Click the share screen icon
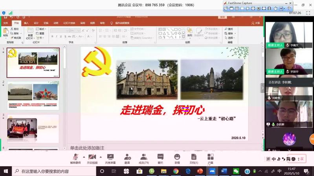 pyautogui.click(x=110, y=157)
